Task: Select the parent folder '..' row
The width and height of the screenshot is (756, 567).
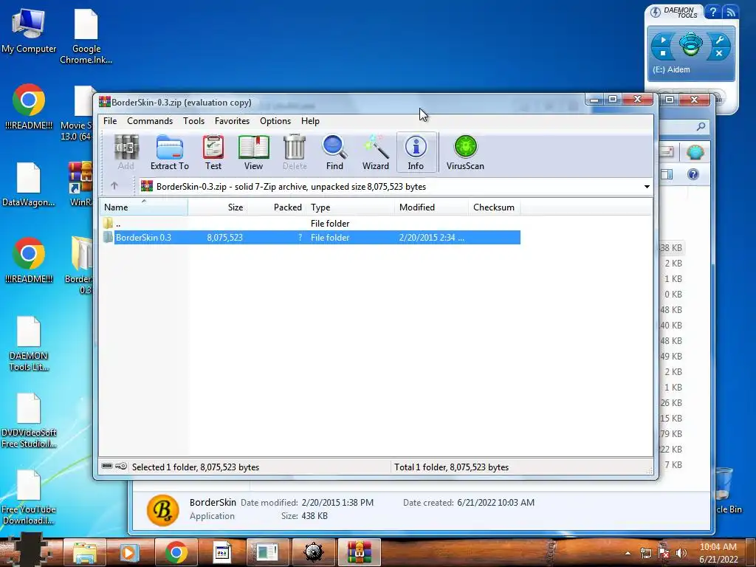Action: pos(311,223)
